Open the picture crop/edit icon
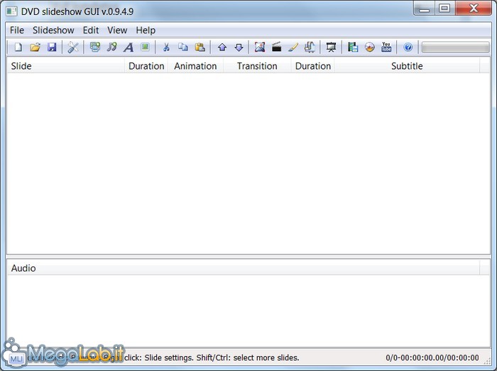Screen dimensions: 497x371 tap(260, 48)
